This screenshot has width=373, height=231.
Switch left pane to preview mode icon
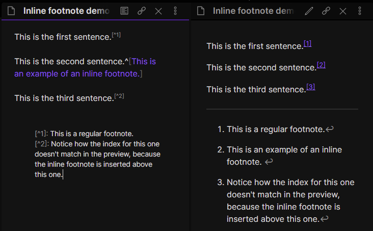pyautogui.click(x=124, y=11)
